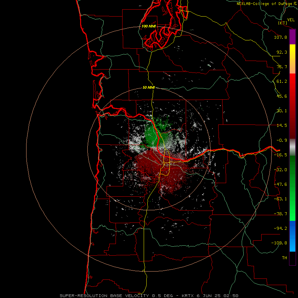Click the 14.5 velocity scale value
The image size is (298, 298).
[282, 125]
